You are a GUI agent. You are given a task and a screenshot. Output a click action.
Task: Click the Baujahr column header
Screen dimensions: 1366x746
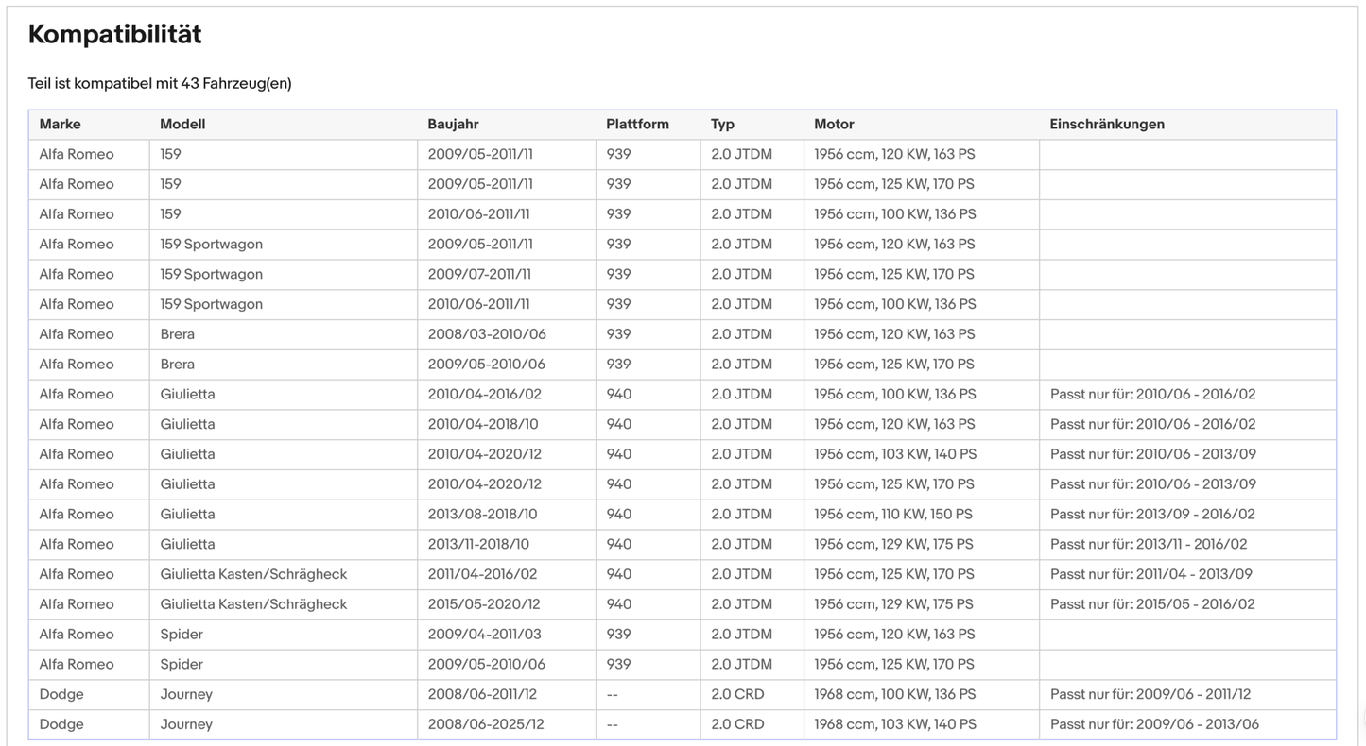point(453,125)
